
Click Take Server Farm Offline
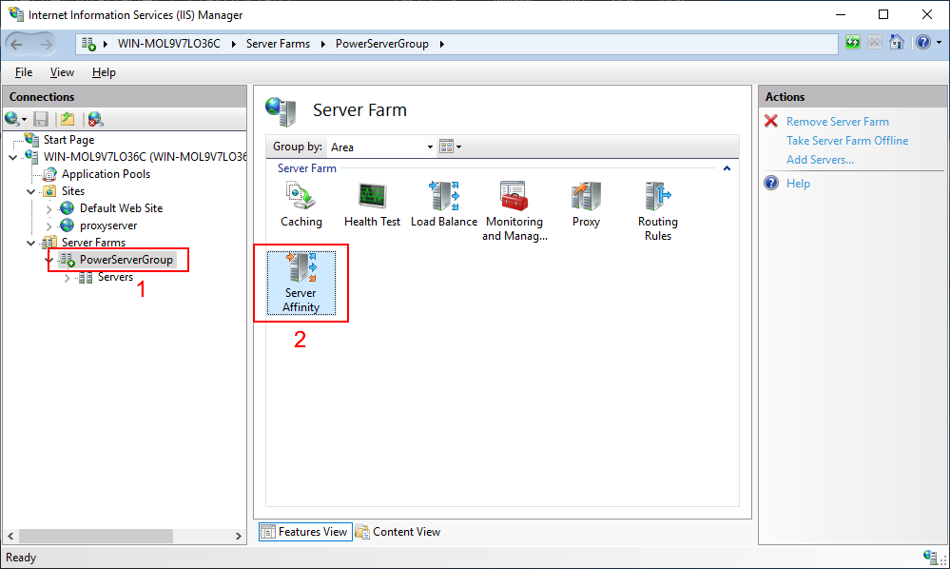[846, 141]
